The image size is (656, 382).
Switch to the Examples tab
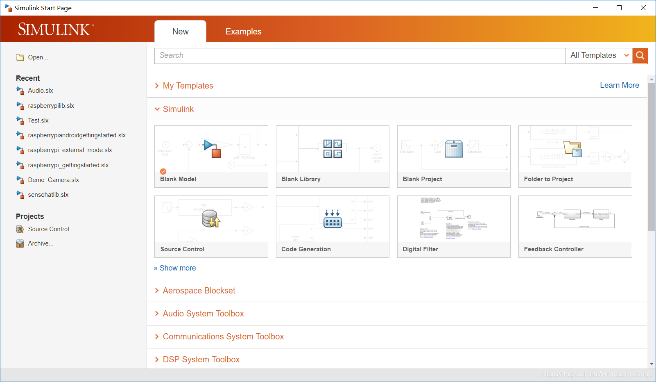click(243, 32)
